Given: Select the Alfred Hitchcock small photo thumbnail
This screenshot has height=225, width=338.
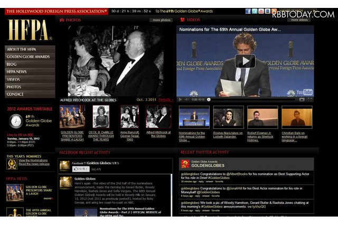Looking at the screenshot, I should (158, 117).
